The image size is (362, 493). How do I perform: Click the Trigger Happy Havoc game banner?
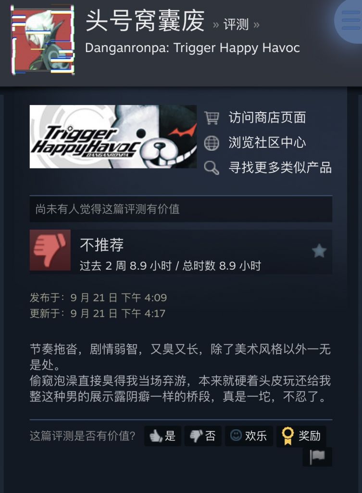[113, 136]
